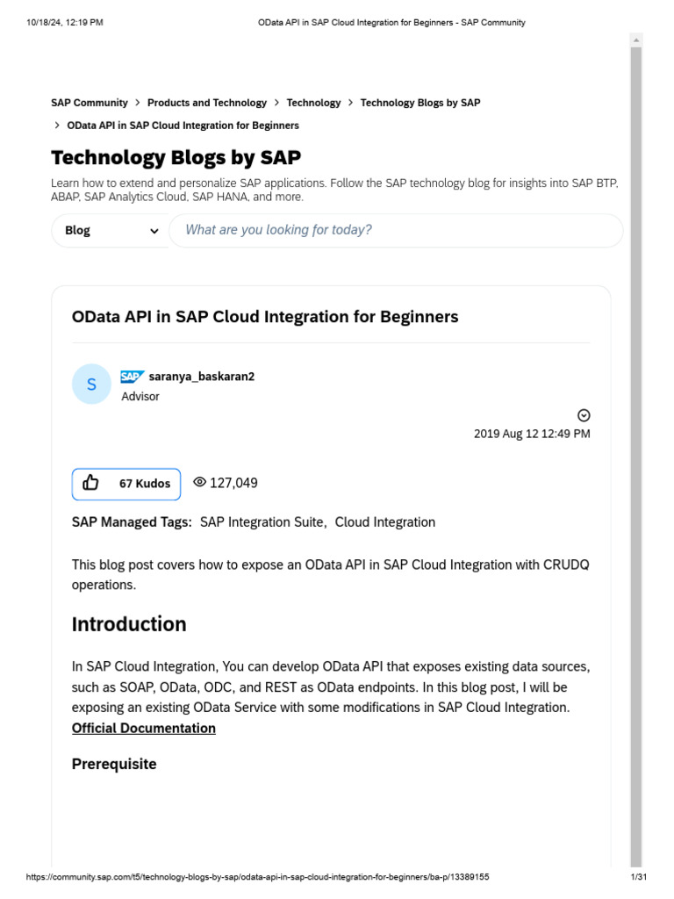674x899 pixels.
Task: Click the eye views icon
Action: [x=199, y=482]
